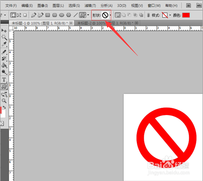The width and height of the screenshot is (203, 181).
Task: Select the Custom Shape tool in toolbox
Action: pyautogui.click(x=4, y=87)
